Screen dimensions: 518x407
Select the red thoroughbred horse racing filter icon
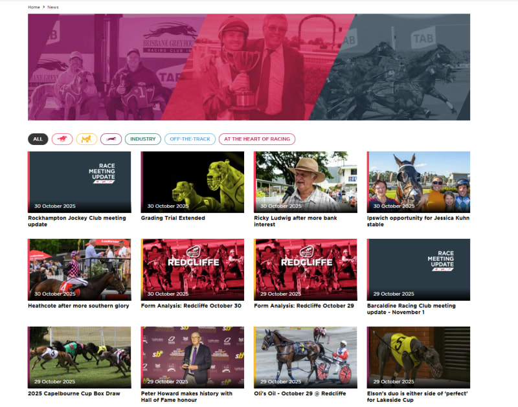[x=62, y=139]
